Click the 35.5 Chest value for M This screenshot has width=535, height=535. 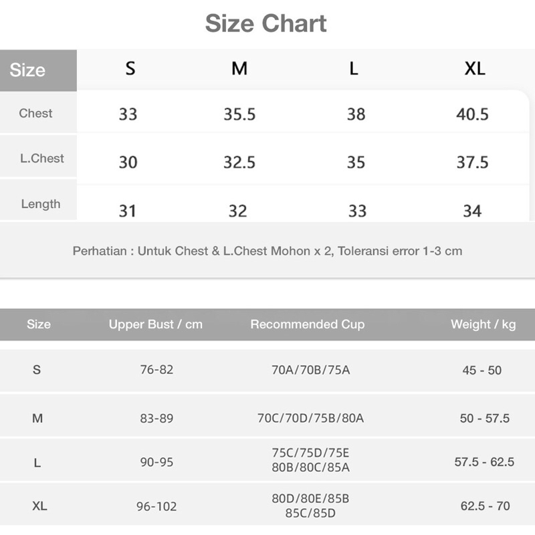point(239,114)
